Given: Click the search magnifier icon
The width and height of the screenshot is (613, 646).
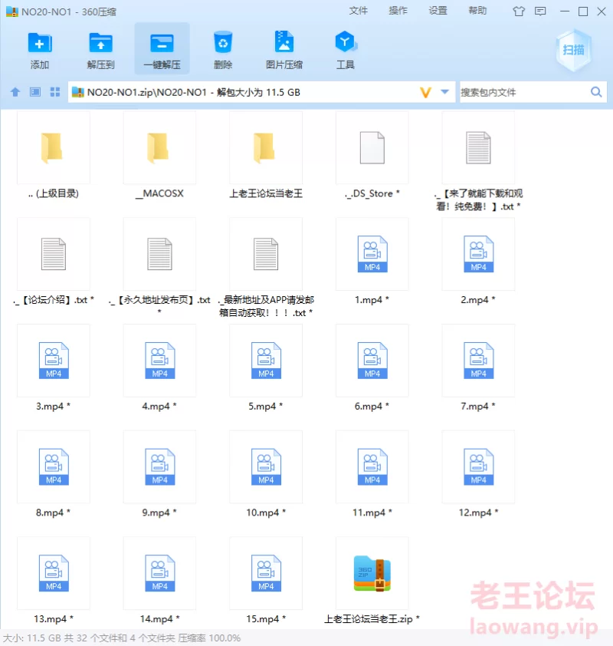Looking at the screenshot, I should [596, 92].
